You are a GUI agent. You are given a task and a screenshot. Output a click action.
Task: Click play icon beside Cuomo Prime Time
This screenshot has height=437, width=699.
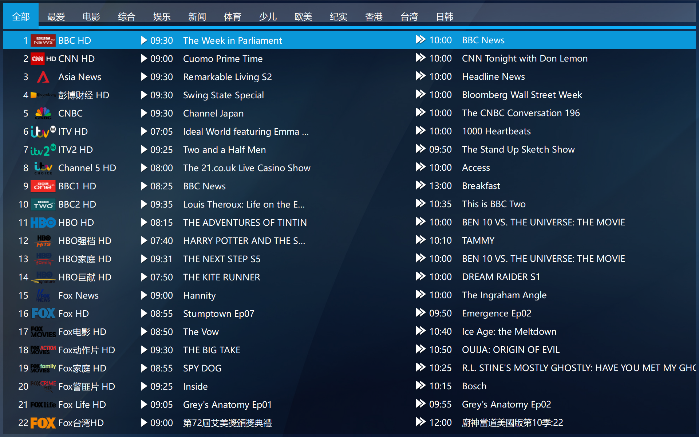(144, 59)
